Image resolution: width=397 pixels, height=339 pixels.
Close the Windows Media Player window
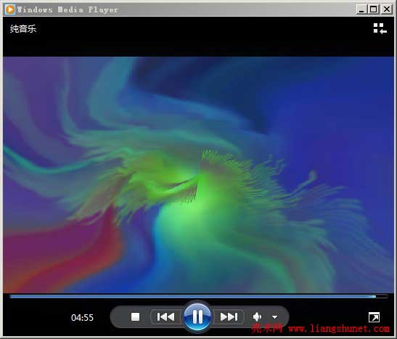tap(387, 9)
